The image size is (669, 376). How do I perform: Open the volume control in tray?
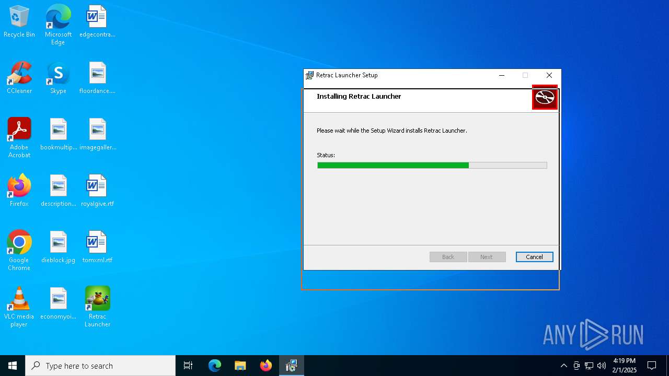click(x=602, y=366)
